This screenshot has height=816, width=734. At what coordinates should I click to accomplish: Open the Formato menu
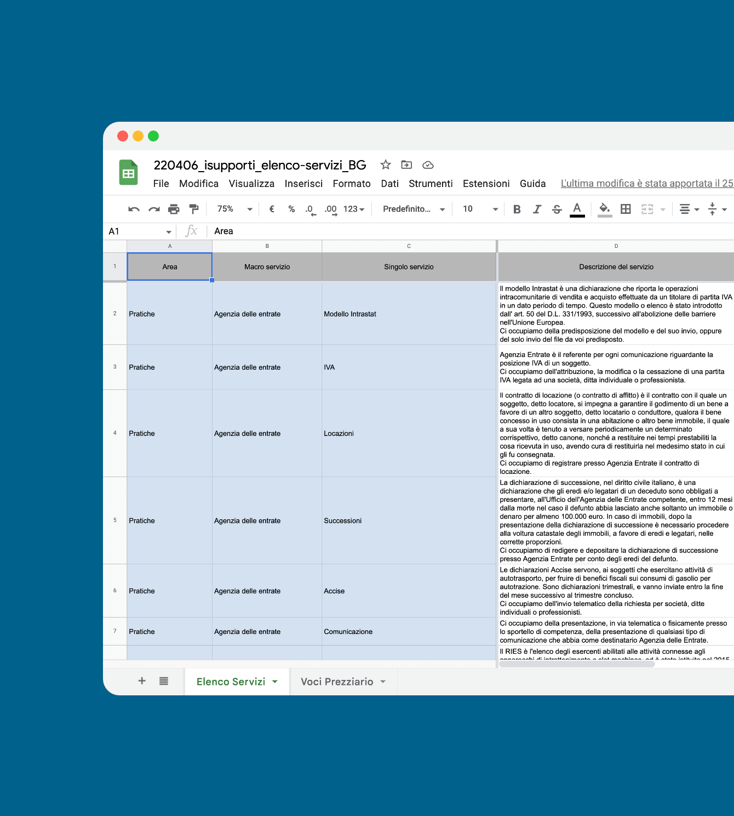(352, 184)
